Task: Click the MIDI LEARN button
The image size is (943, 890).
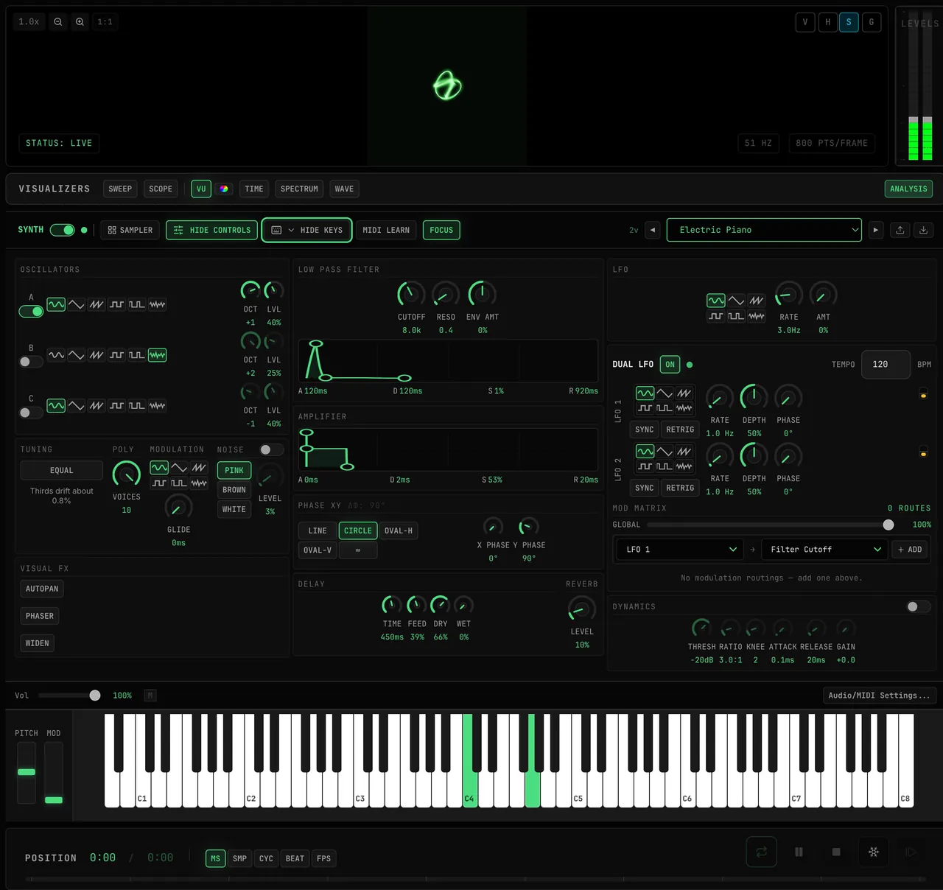Action: pyautogui.click(x=386, y=231)
